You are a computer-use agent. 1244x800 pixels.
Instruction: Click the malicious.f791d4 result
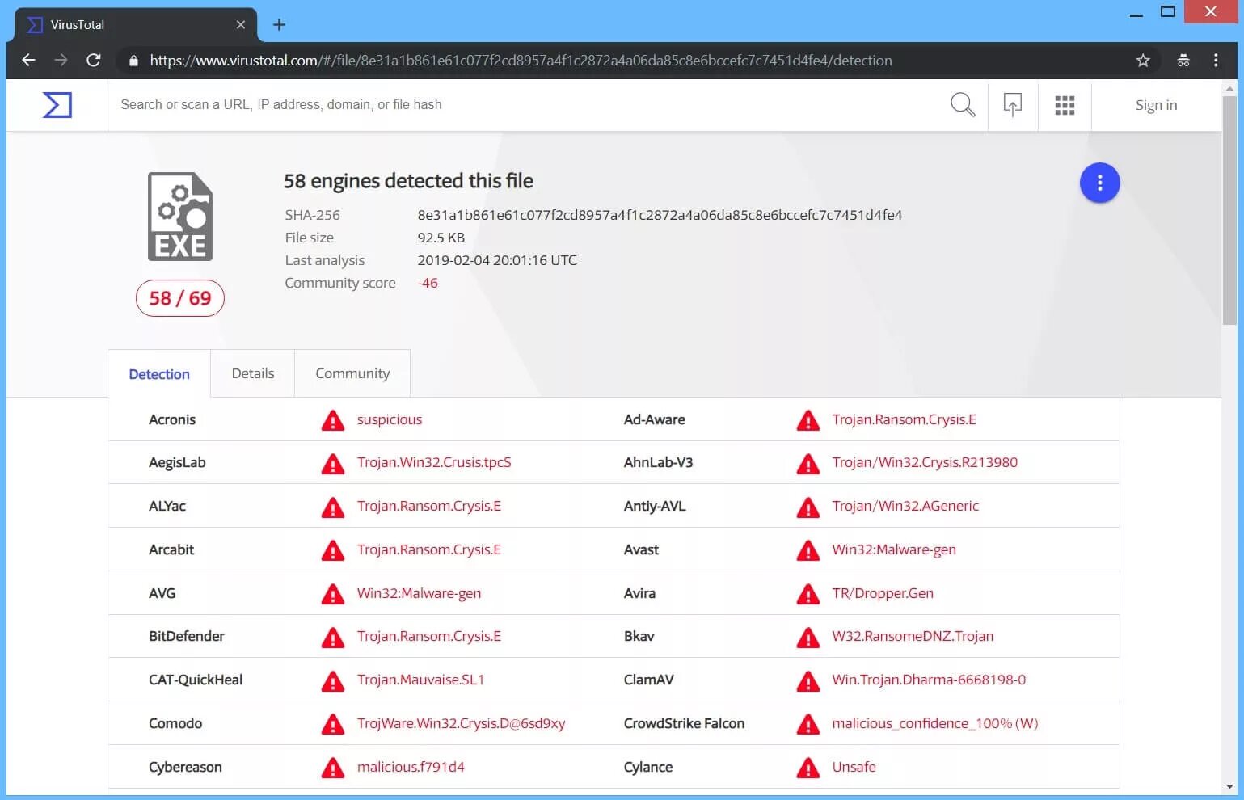(411, 767)
